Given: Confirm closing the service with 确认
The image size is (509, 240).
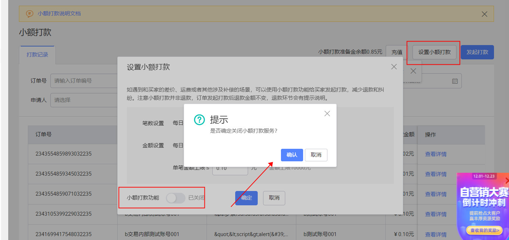Looking at the screenshot, I should coord(292,155).
